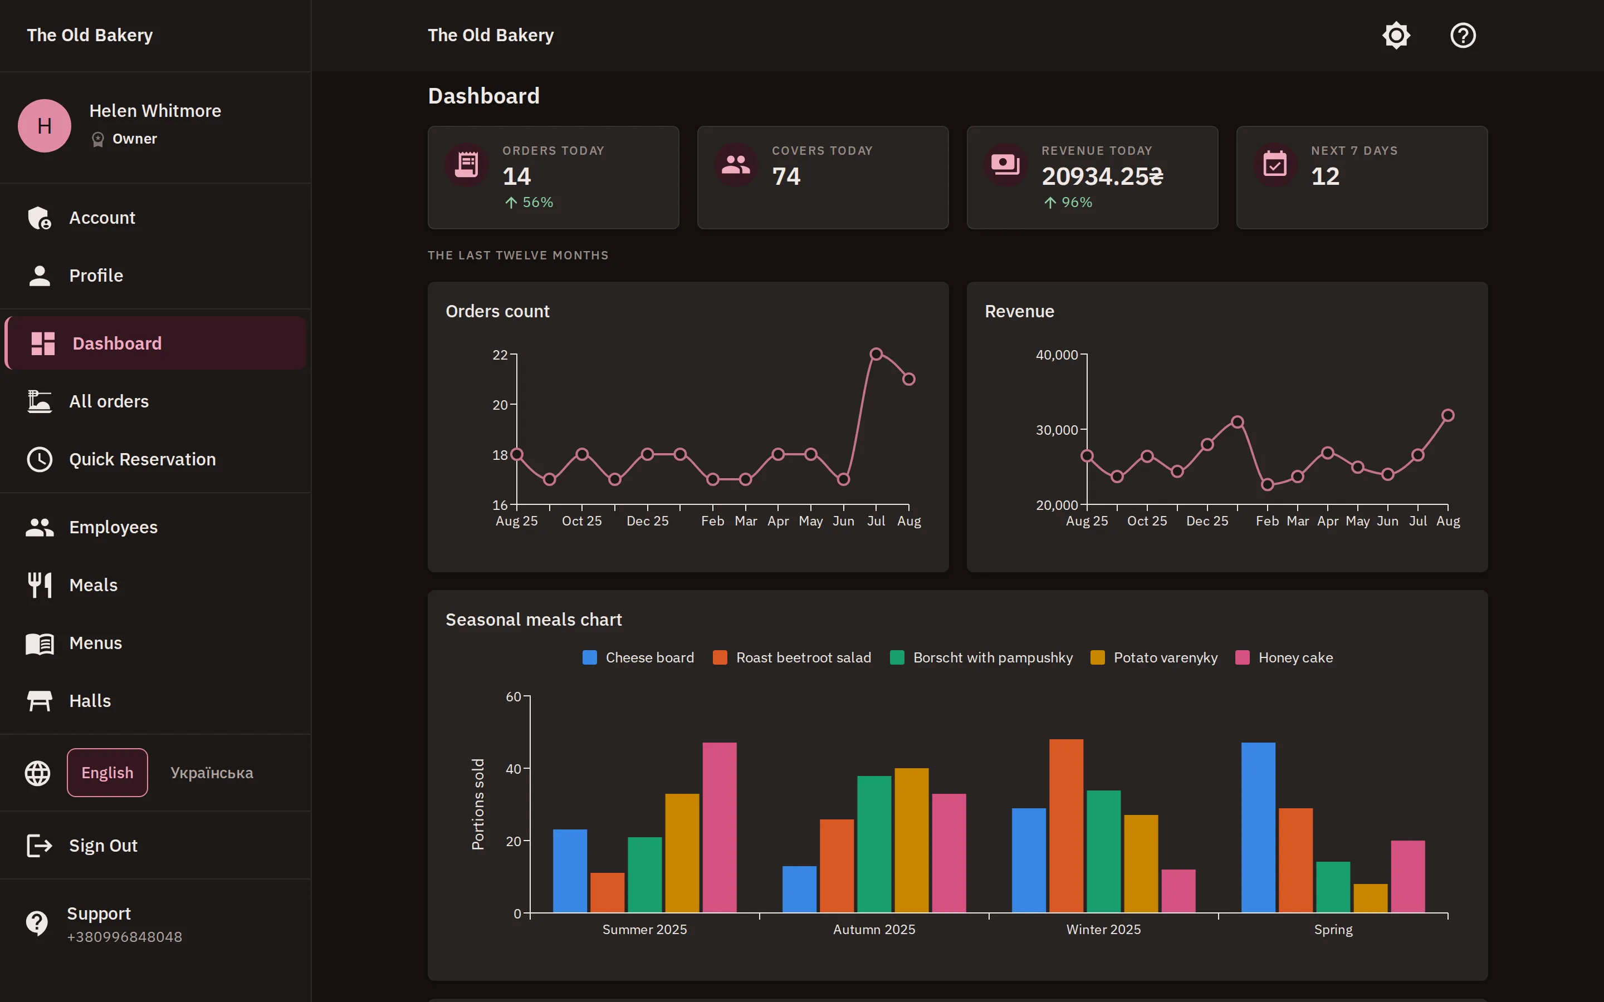The image size is (1604, 1002).
Task: Click the Dashboard page heading
Action: tap(484, 96)
